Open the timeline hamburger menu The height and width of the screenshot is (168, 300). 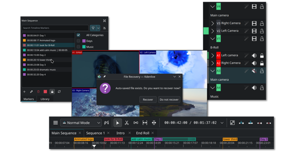55,123
